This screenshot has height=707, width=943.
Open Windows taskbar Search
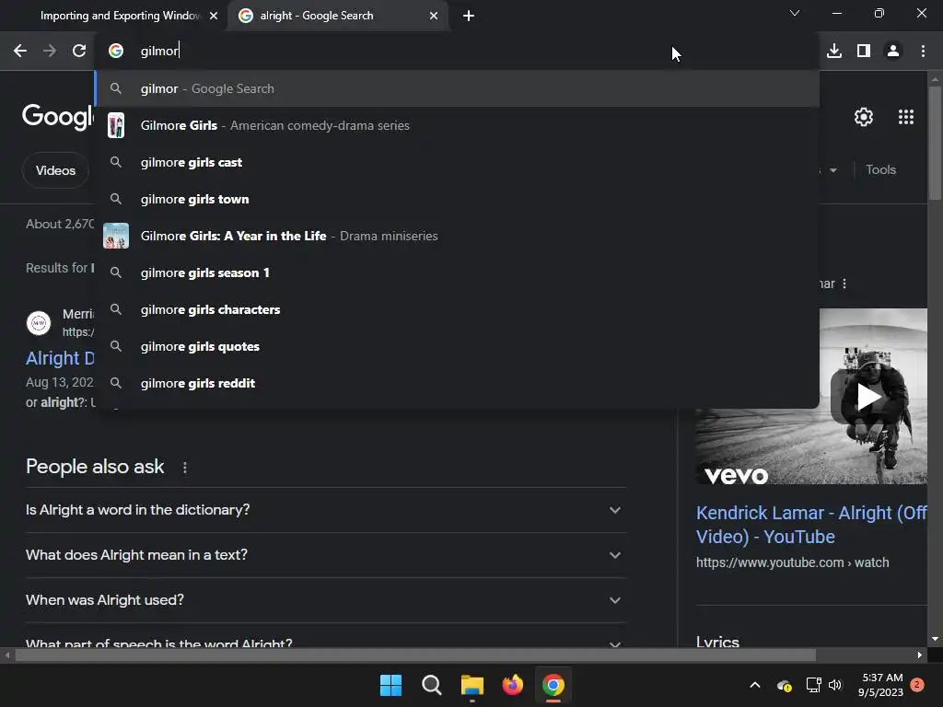point(431,685)
